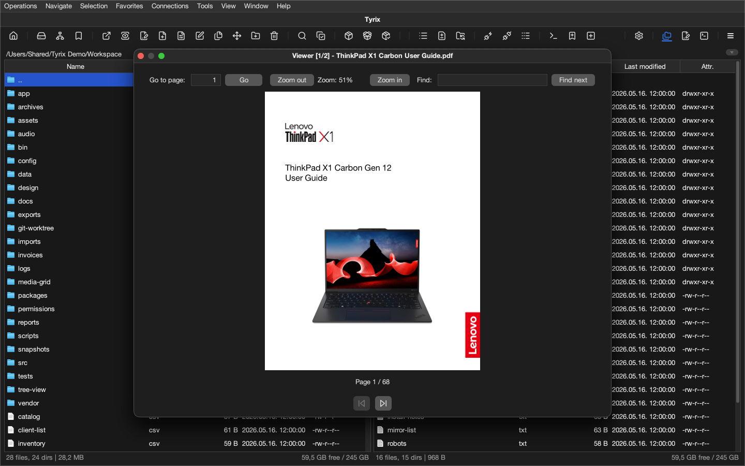Click the stacked package unpack icon

(x=367, y=36)
